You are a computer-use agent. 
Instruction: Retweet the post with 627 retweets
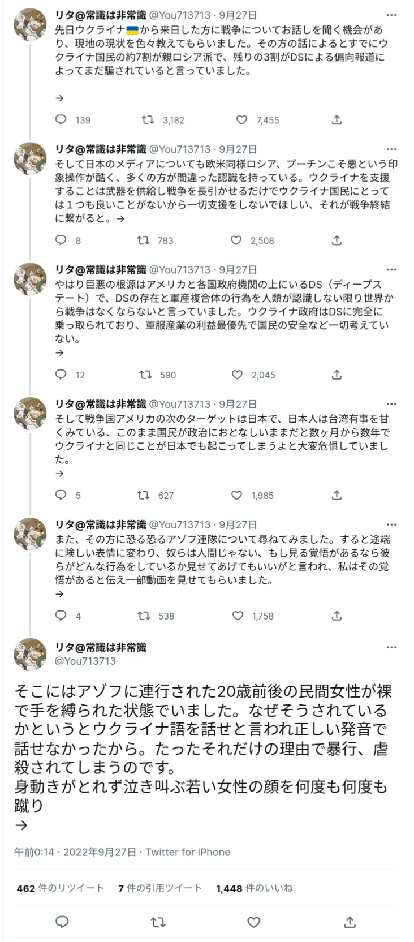144,495
